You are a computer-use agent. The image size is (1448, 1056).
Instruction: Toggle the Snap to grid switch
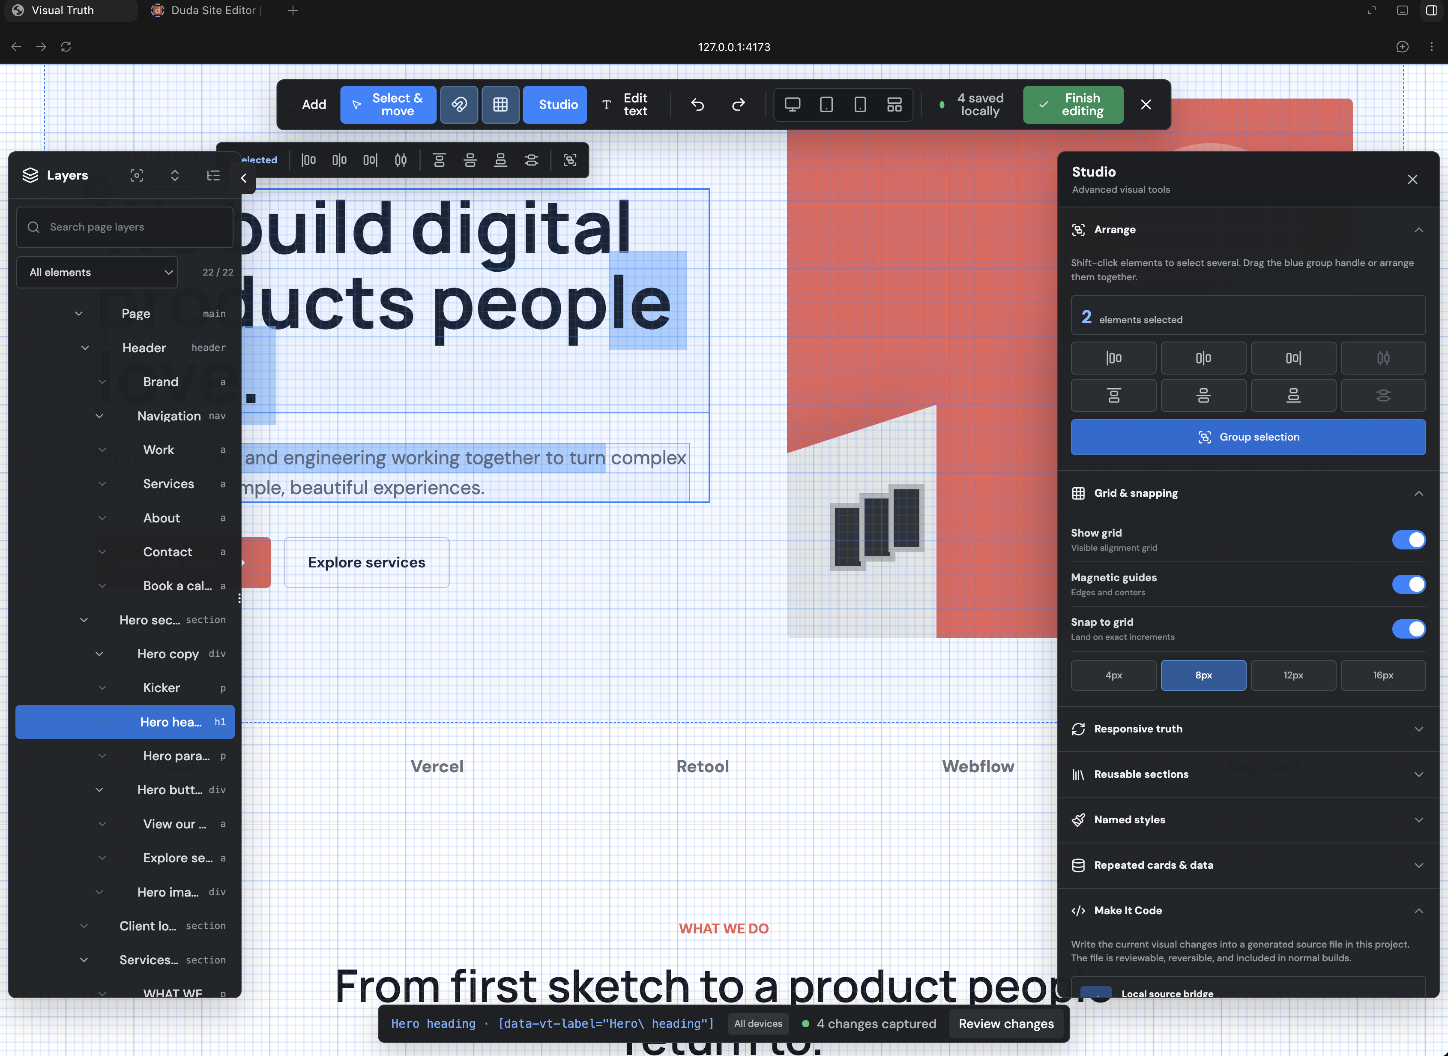[x=1409, y=629]
